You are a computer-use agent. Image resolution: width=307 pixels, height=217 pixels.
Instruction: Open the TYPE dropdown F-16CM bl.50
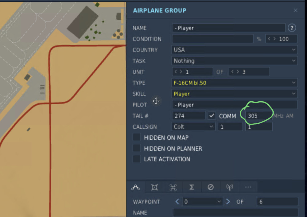(235, 83)
